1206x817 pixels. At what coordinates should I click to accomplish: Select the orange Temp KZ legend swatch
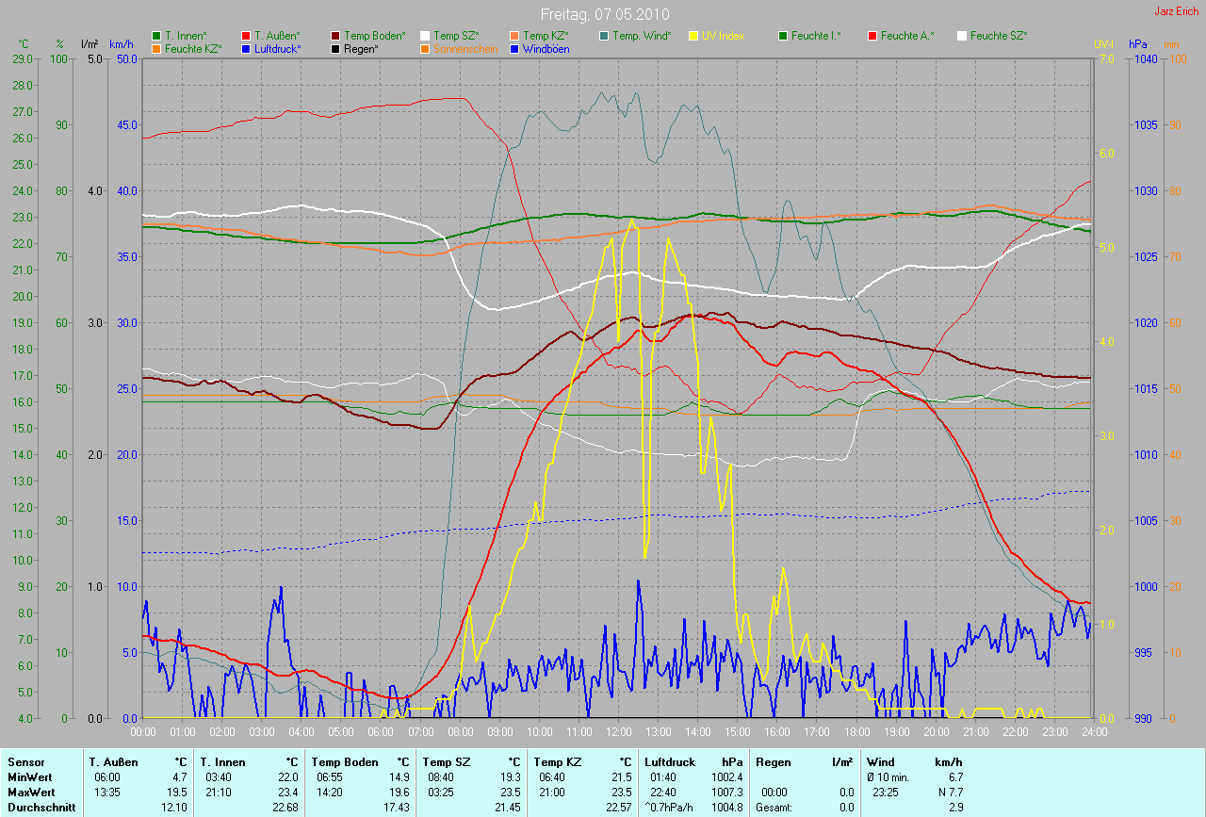point(514,36)
